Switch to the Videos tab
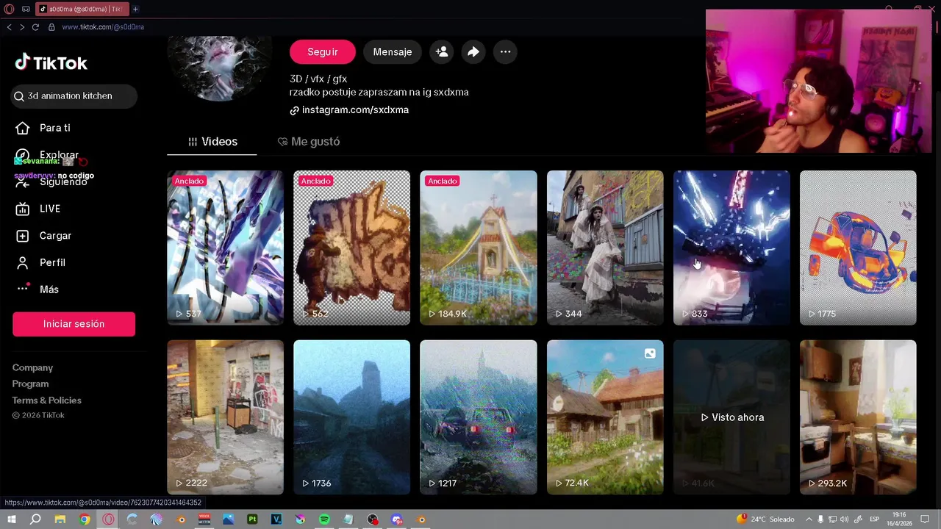Image resolution: width=941 pixels, height=529 pixels. click(x=212, y=142)
